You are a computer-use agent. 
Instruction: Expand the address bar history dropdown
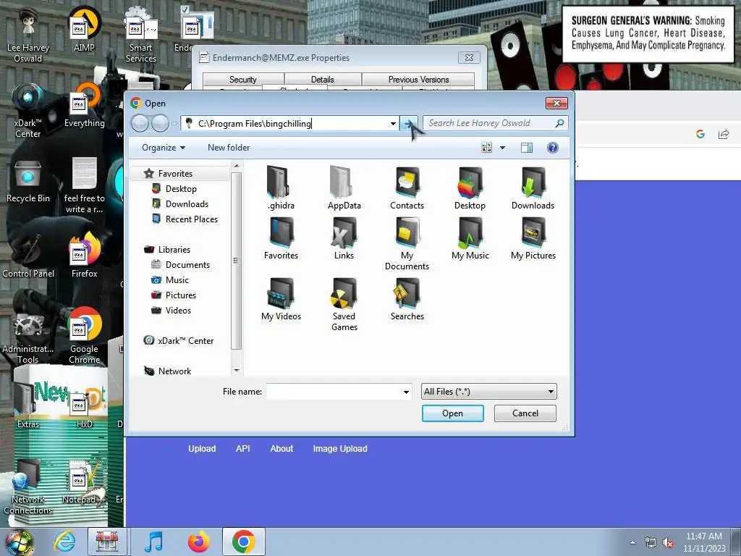pyautogui.click(x=393, y=123)
